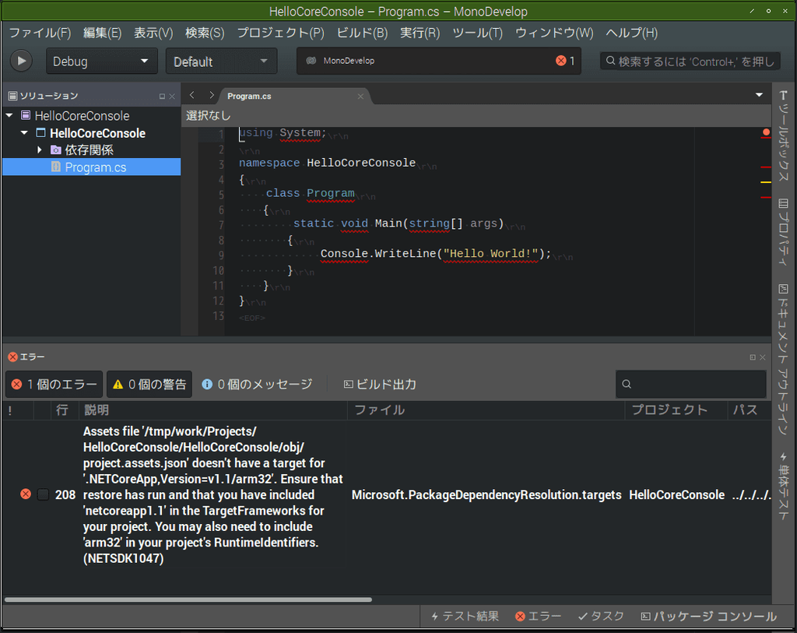Open the タスク pad from bottom bar
This screenshot has width=797, height=633.
(x=600, y=616)
